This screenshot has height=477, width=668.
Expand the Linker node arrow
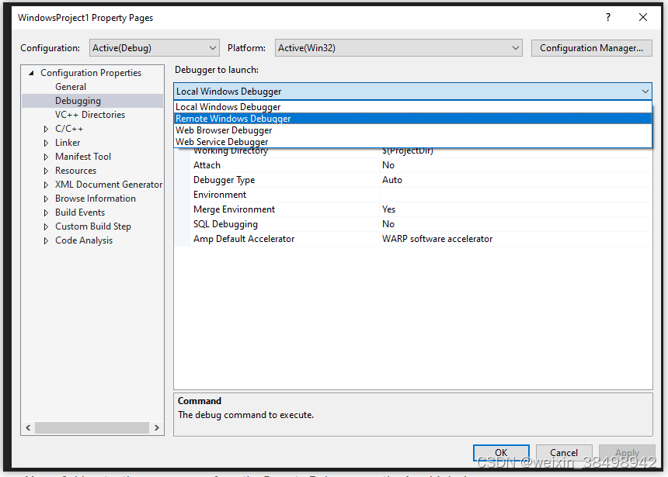point(46,143)
